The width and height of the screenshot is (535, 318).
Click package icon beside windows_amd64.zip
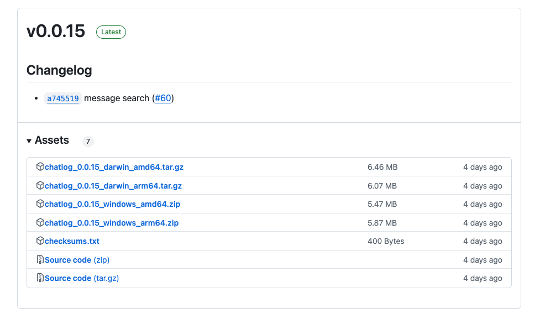[x=40, y=204]
